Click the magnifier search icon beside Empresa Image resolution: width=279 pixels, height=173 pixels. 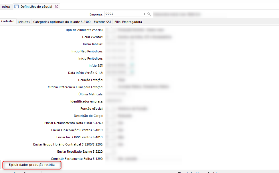pos(149,14)
